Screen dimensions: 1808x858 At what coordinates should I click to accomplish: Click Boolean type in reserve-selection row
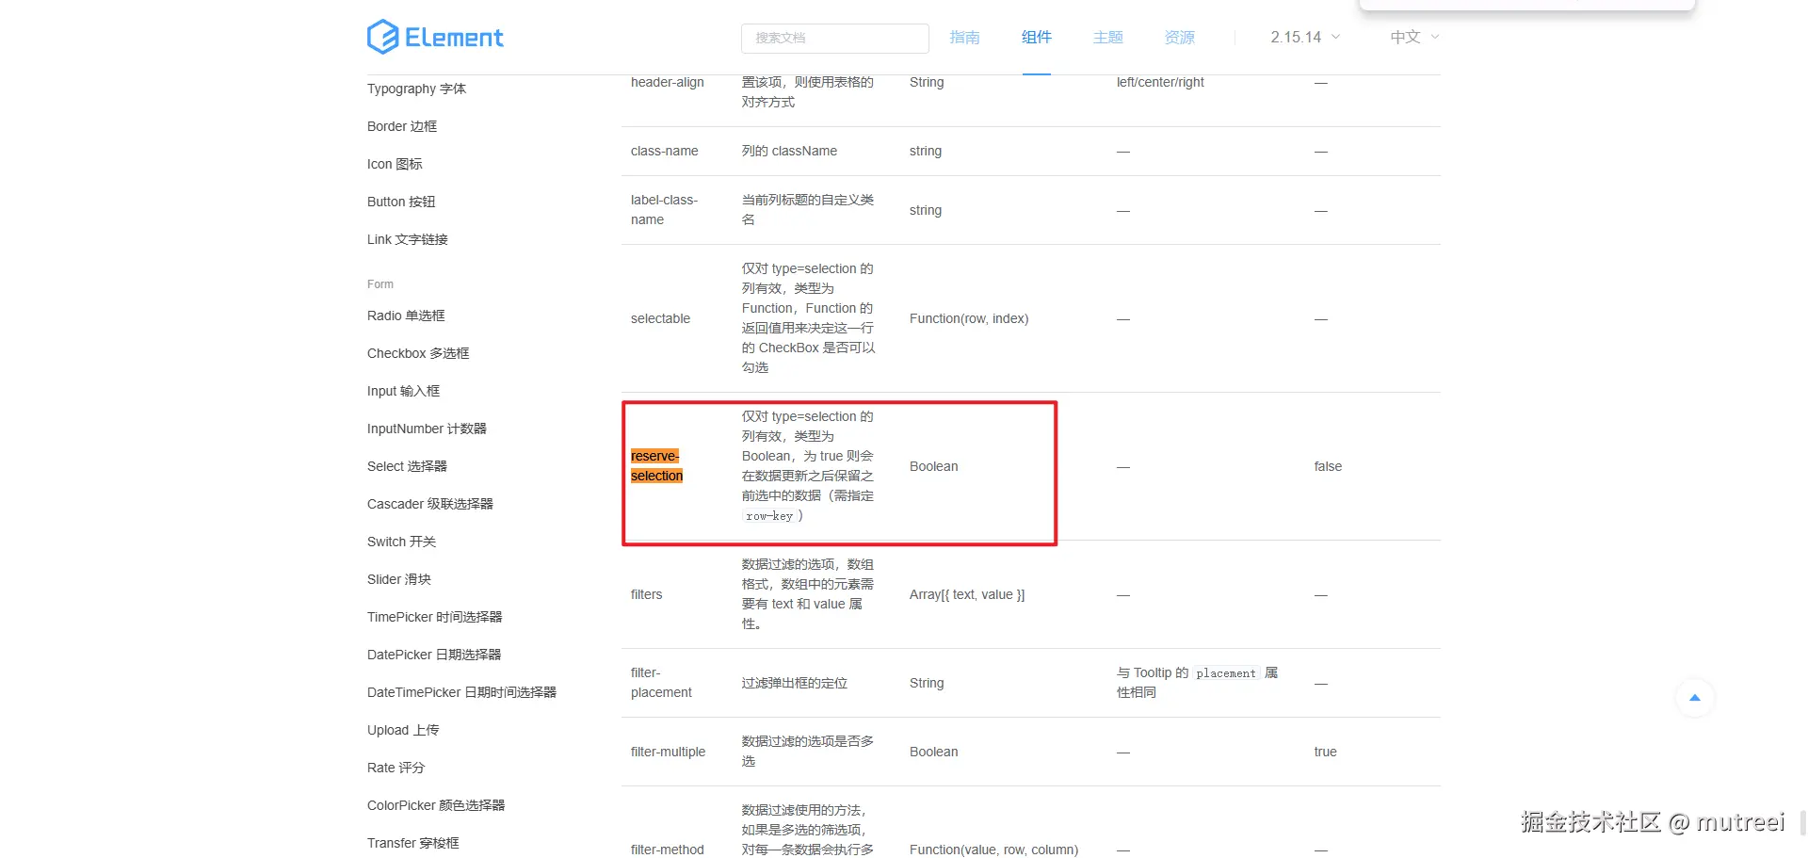(933, 467)
